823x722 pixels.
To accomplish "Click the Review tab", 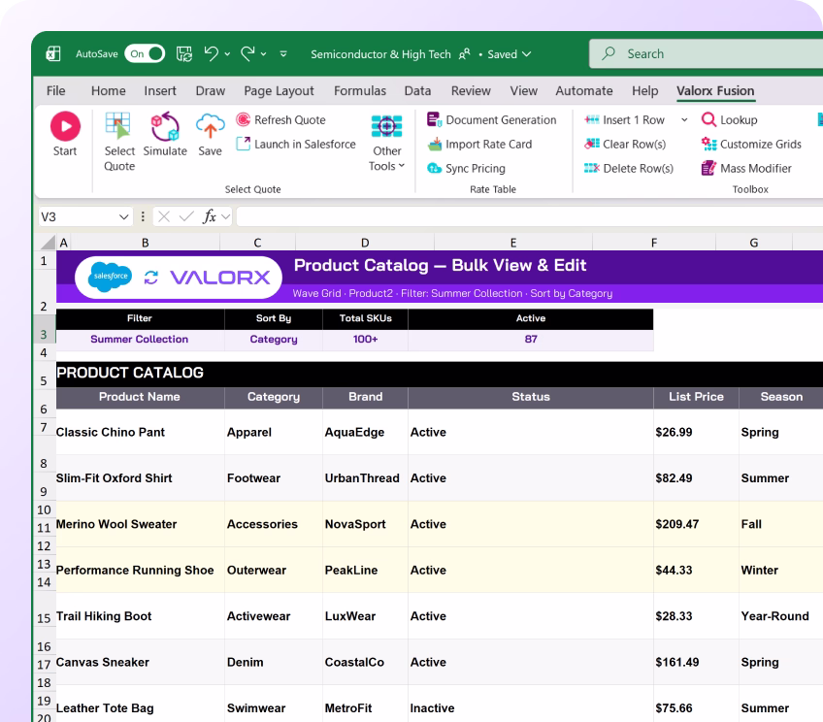I will [x=471, y=91].
